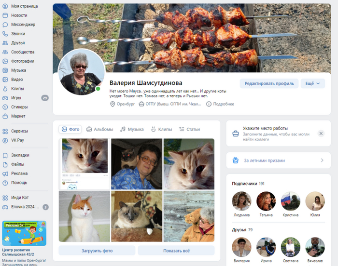Screen dimensions: 338x266
Task: Open photo of white and orange cat
Action: [x=84, y=216]
